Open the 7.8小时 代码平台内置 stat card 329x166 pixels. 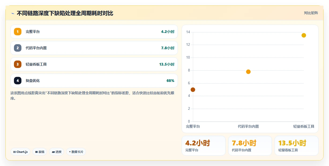[x=250, y=146]
